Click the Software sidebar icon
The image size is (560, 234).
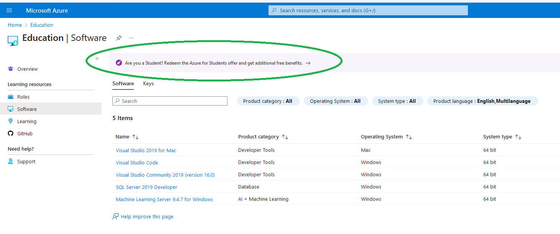[10, 109]
